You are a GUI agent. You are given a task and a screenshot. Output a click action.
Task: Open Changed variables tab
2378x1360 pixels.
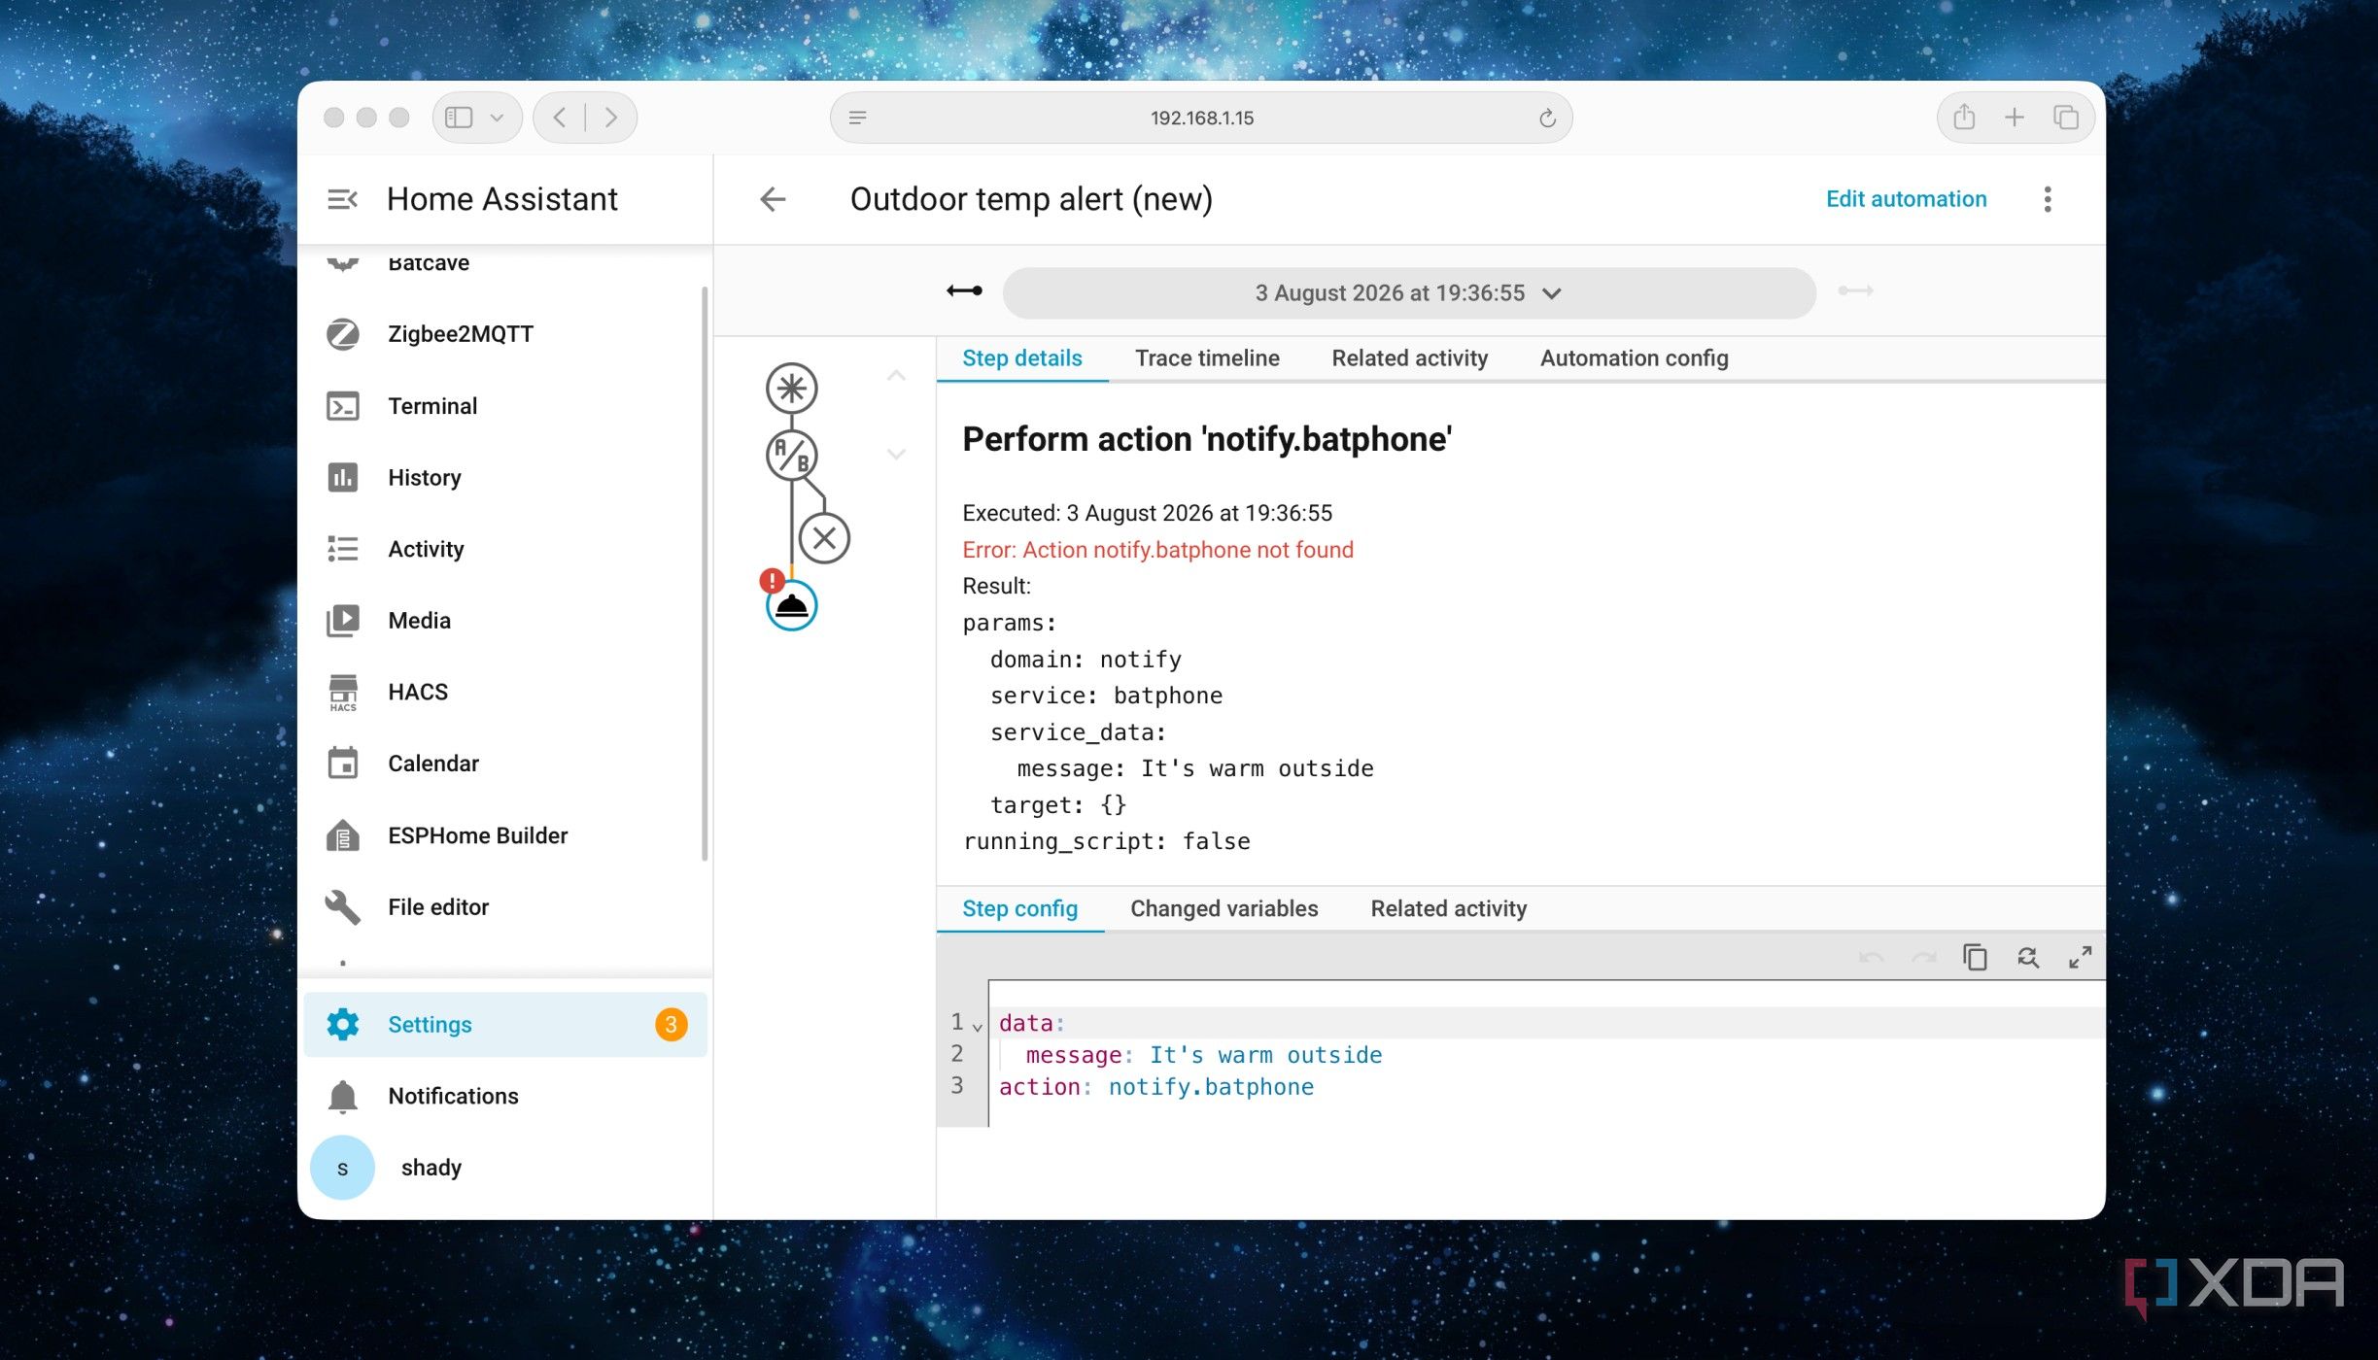click(1223, 908)
